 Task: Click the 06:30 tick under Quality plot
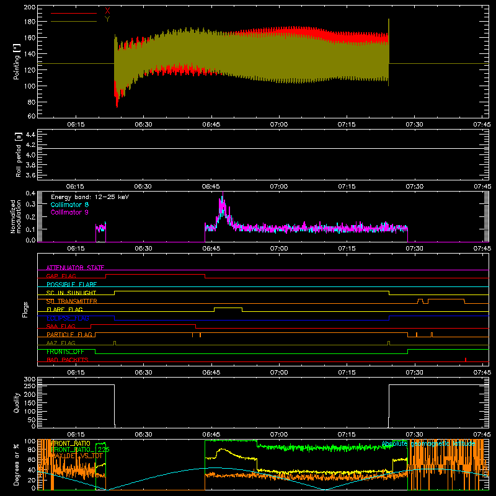tap(144, 435)
